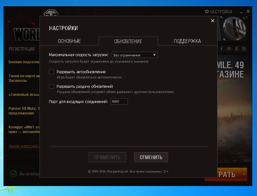Open the Боевая подготовка news item
Screen dimensions: 257x196
click(x=24, y=62)
